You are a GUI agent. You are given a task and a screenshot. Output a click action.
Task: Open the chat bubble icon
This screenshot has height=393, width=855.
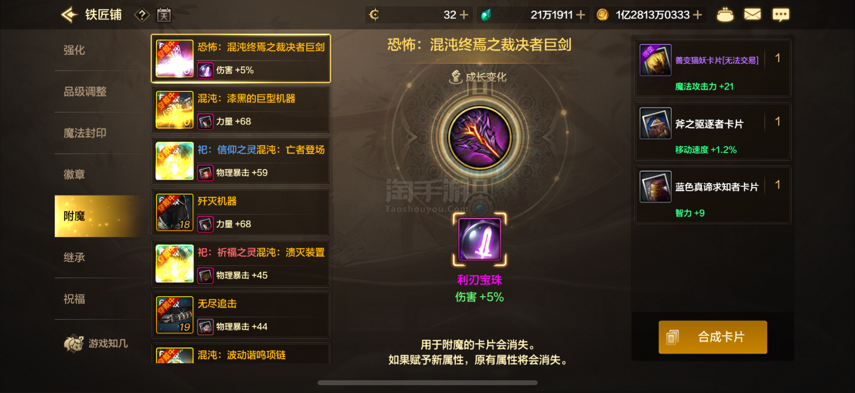click(x=780, y=15)
